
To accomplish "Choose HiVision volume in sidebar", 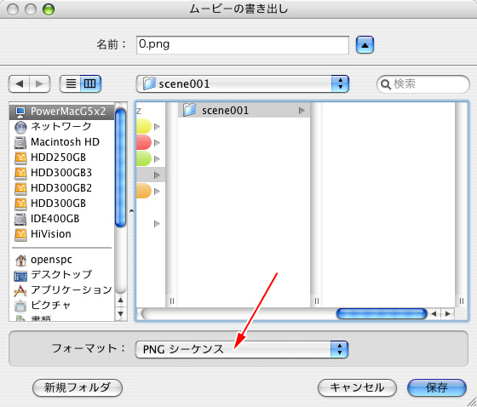I will pyautogui.click(x=61, y=234).
